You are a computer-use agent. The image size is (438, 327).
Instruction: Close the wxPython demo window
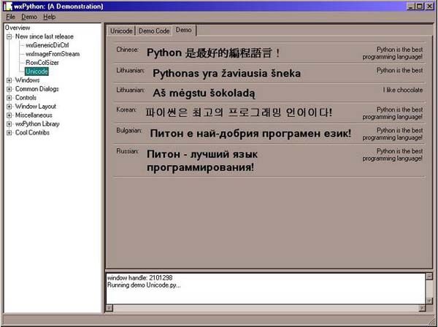point(429,6)
